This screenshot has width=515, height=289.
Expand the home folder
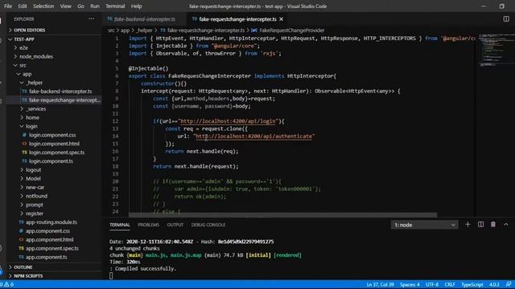[x=32, y=118]
